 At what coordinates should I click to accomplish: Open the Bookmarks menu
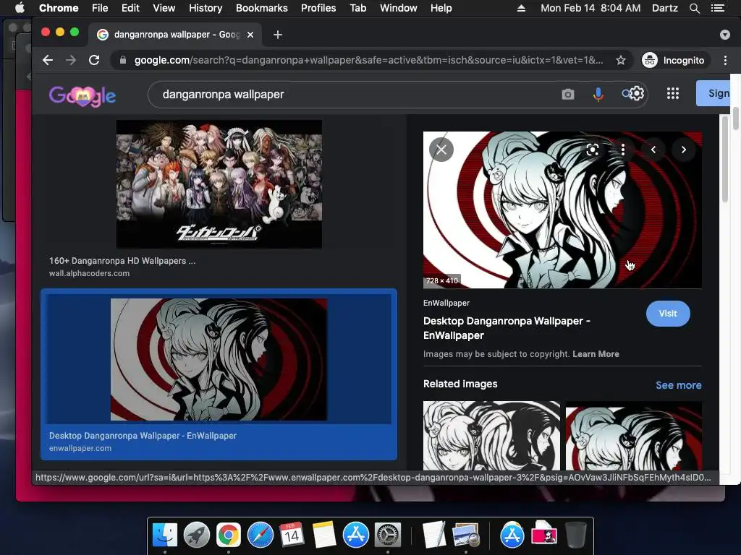(262, 8)
